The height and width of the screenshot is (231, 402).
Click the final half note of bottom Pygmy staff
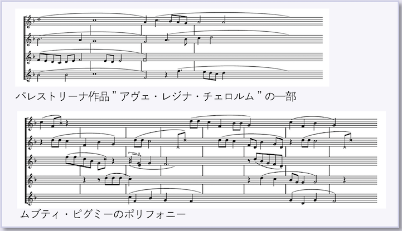click(335, 198)
